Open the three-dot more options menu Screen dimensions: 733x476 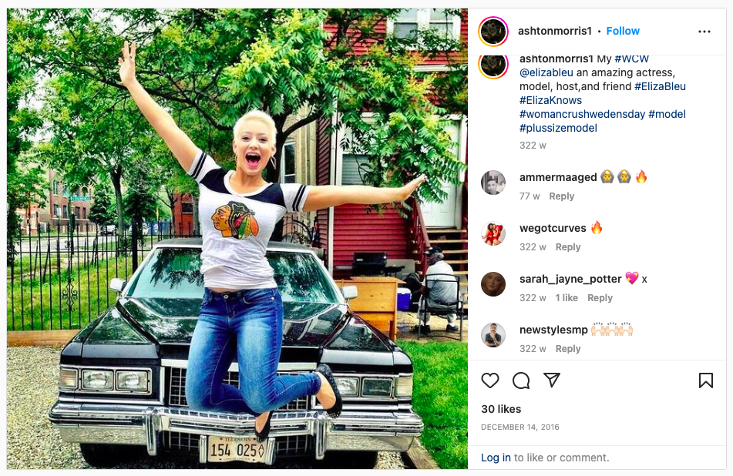(x=704, y=32)
